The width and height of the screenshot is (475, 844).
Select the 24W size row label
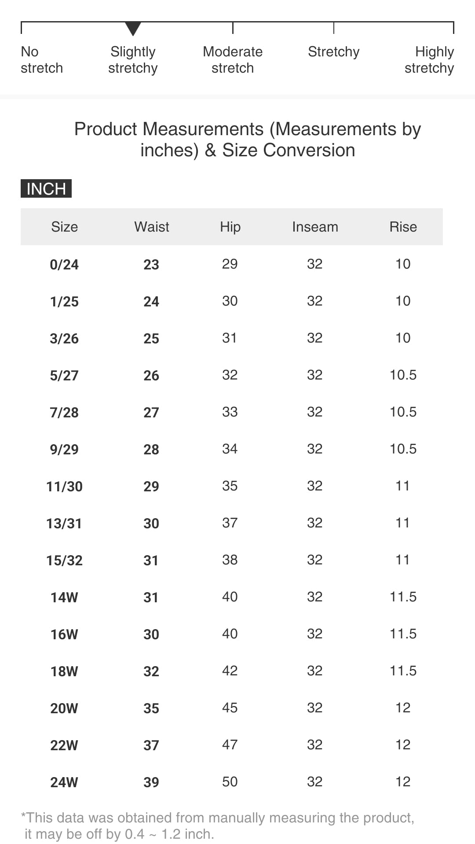(64, 782)
